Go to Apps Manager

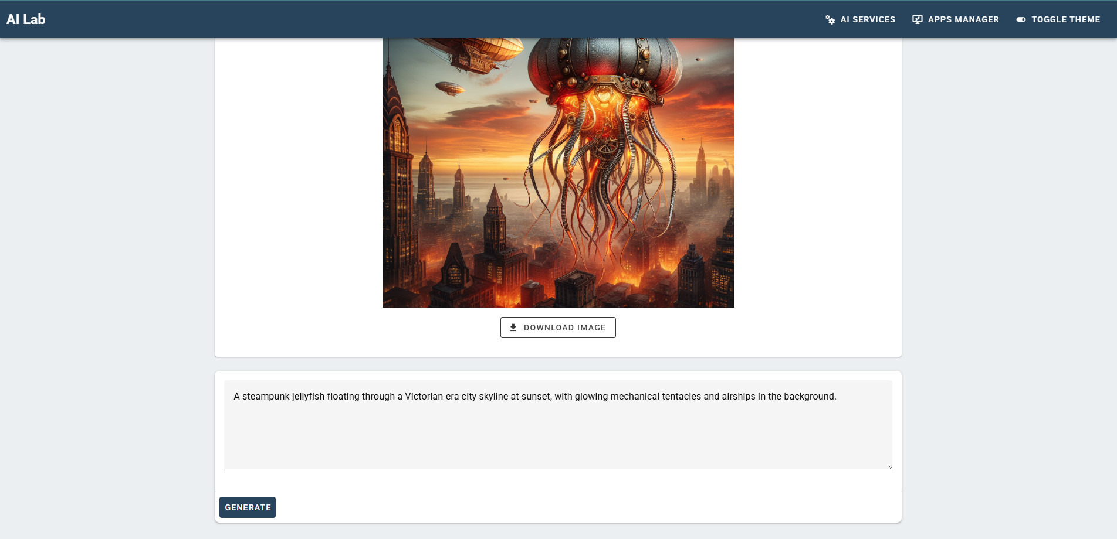click(x=963, y=19)
